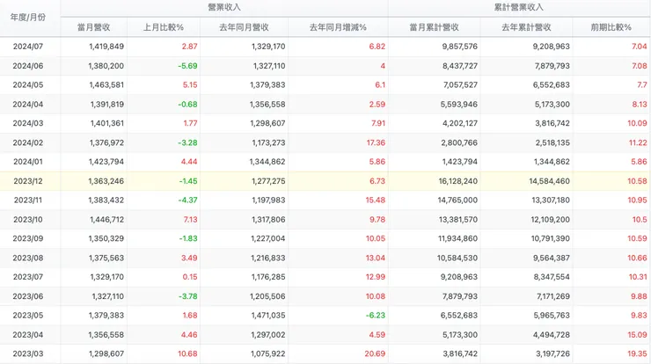This screenshot has height=364, width=651.
Task: Select the 2024/06 row label
Action: (28, 66)
